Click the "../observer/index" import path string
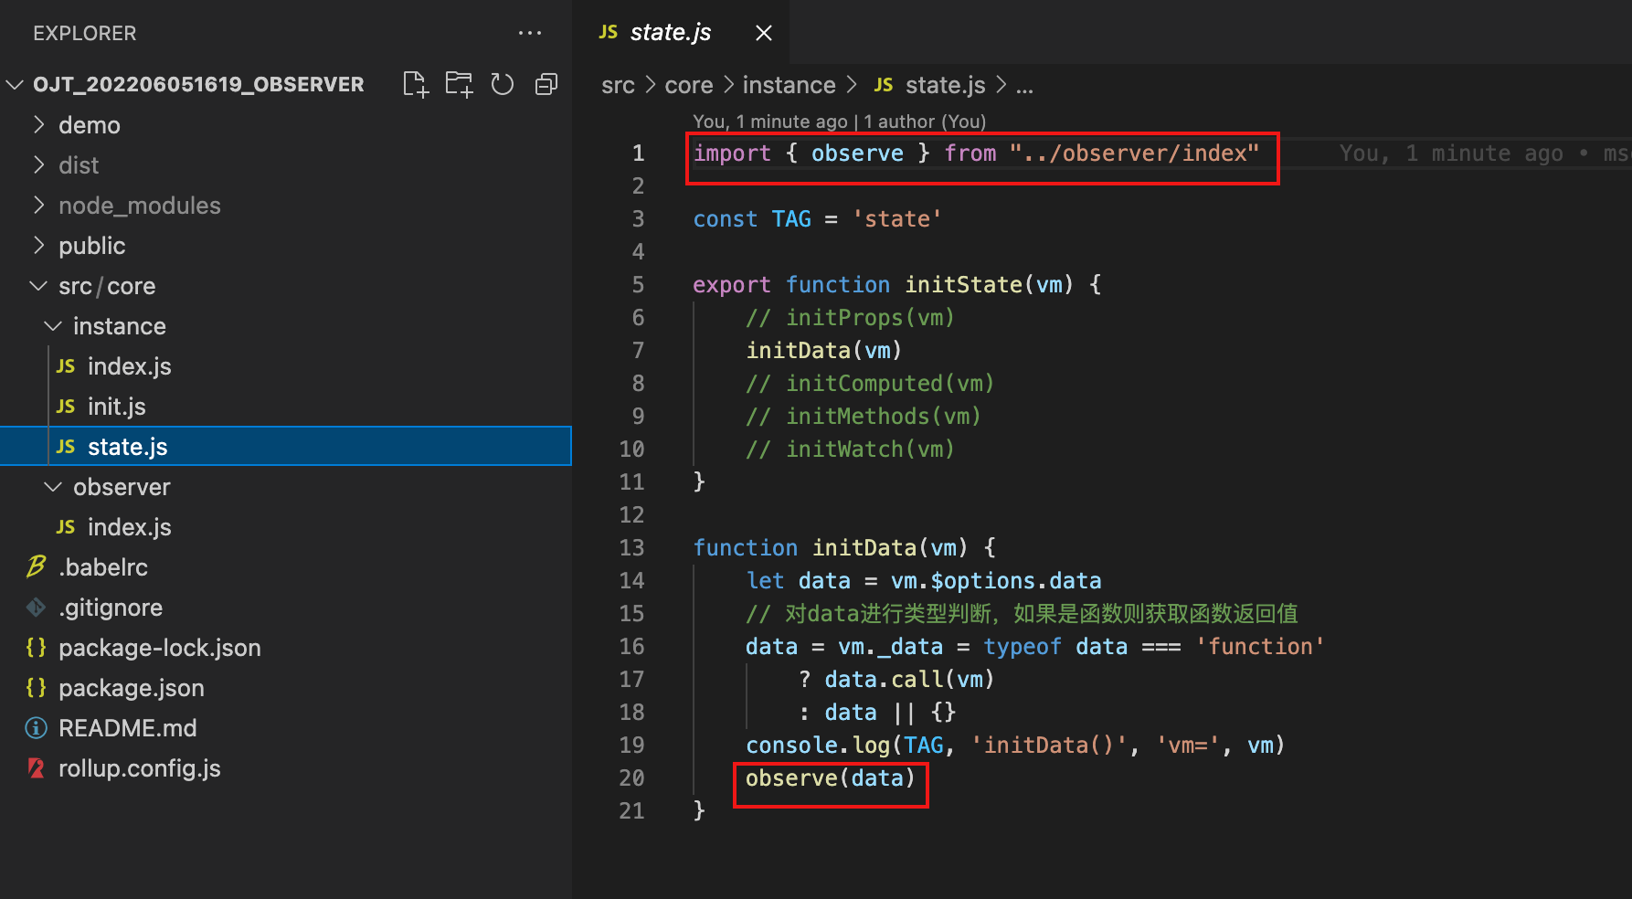The image size is (1632, 899). [1134, 153]
